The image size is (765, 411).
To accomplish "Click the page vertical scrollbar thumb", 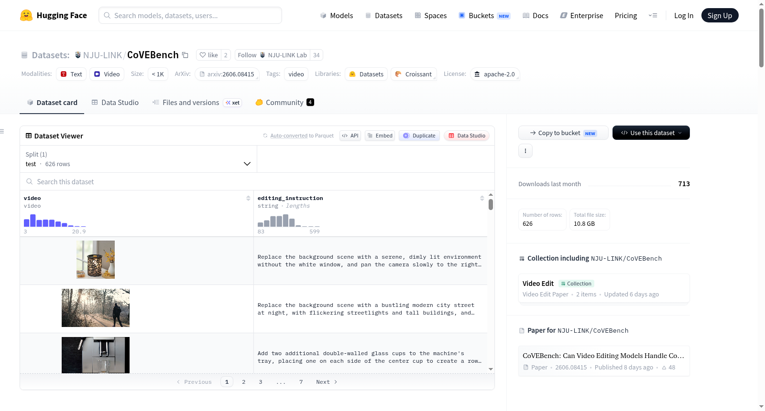I will coord(761,37).
